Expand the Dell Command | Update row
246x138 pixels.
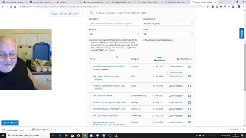click(91, 95)
